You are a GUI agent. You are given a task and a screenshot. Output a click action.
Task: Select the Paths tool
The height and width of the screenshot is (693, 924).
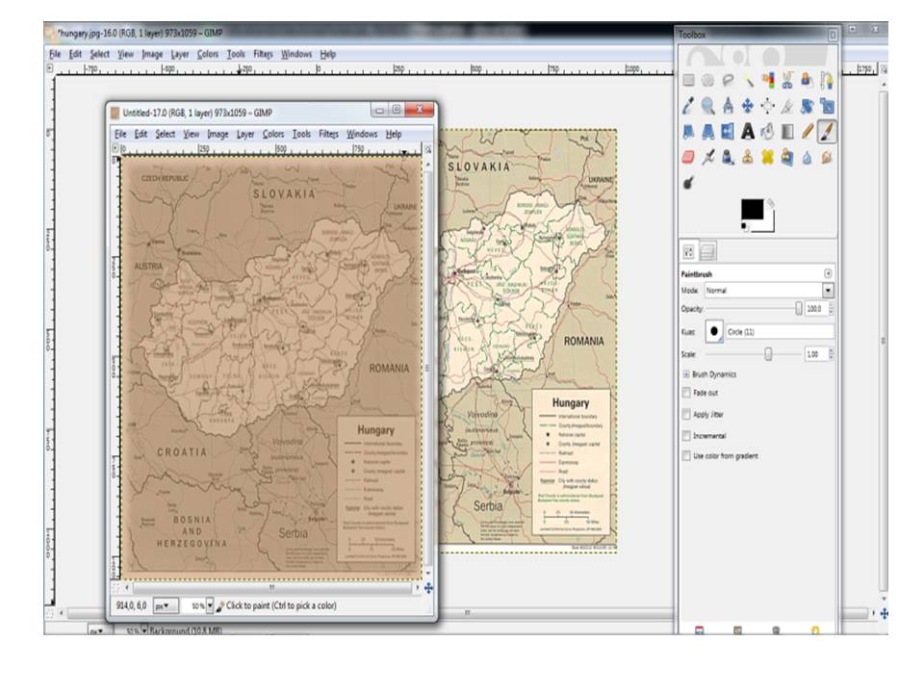point(827,80)
